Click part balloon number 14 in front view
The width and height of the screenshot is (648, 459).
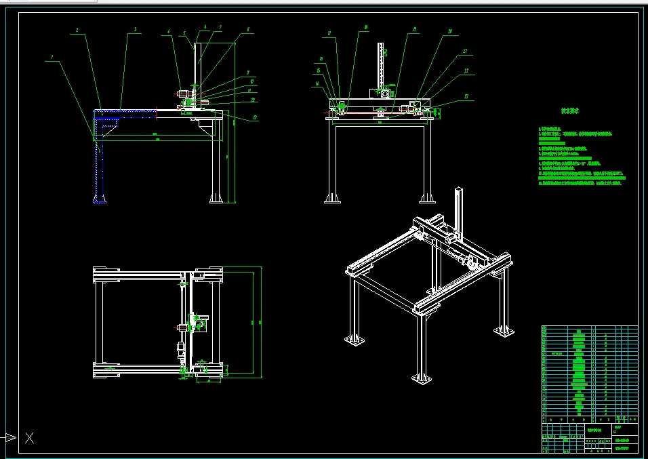(317, 83)
